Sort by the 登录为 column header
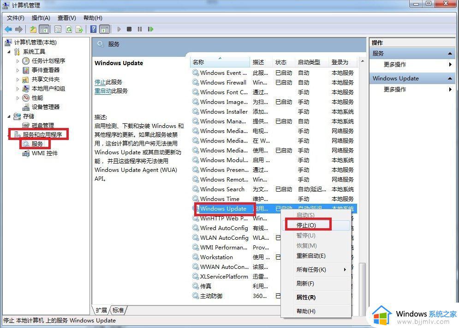459x328 pixels. click(343, 62)
